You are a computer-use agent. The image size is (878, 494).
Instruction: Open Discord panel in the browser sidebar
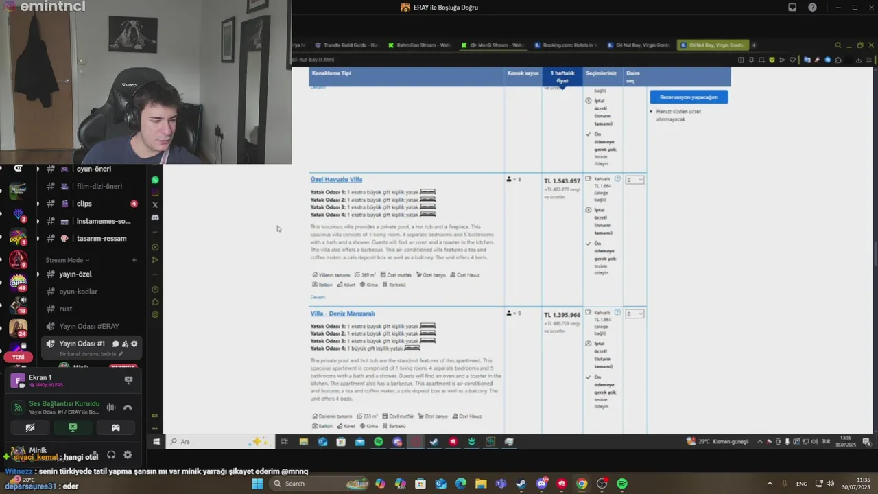(155, 217)
